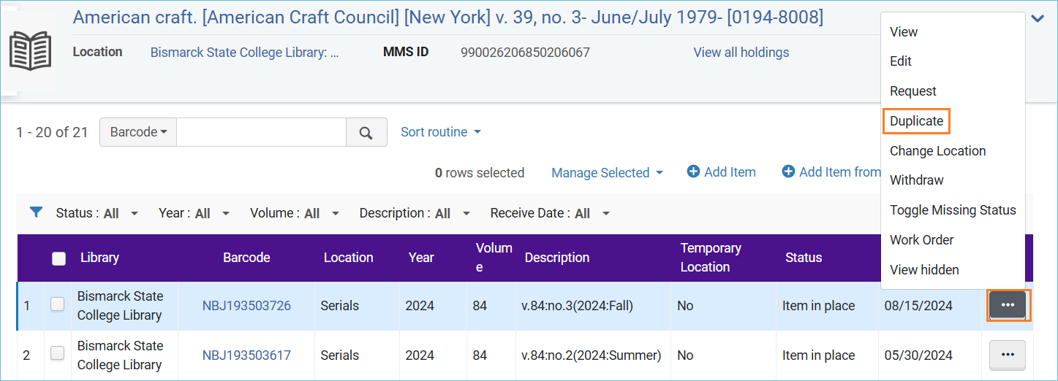Viewport: 1058px width, 381px height.
Task: Check the box for row 1 item
Action: [57, 305]
